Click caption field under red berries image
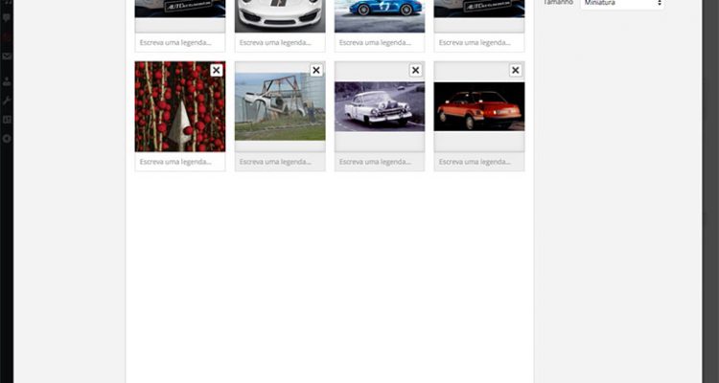Viewport: 719px width, 383px height. tap(179, 162)
